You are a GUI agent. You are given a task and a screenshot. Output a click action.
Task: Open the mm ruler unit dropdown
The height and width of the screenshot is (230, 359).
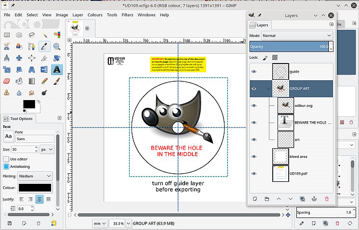click(100, 223)
